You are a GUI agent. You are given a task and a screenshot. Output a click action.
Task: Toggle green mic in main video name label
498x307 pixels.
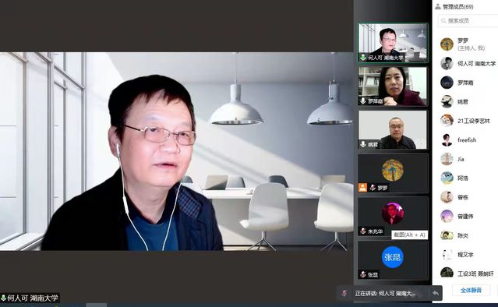coord(3,298)
